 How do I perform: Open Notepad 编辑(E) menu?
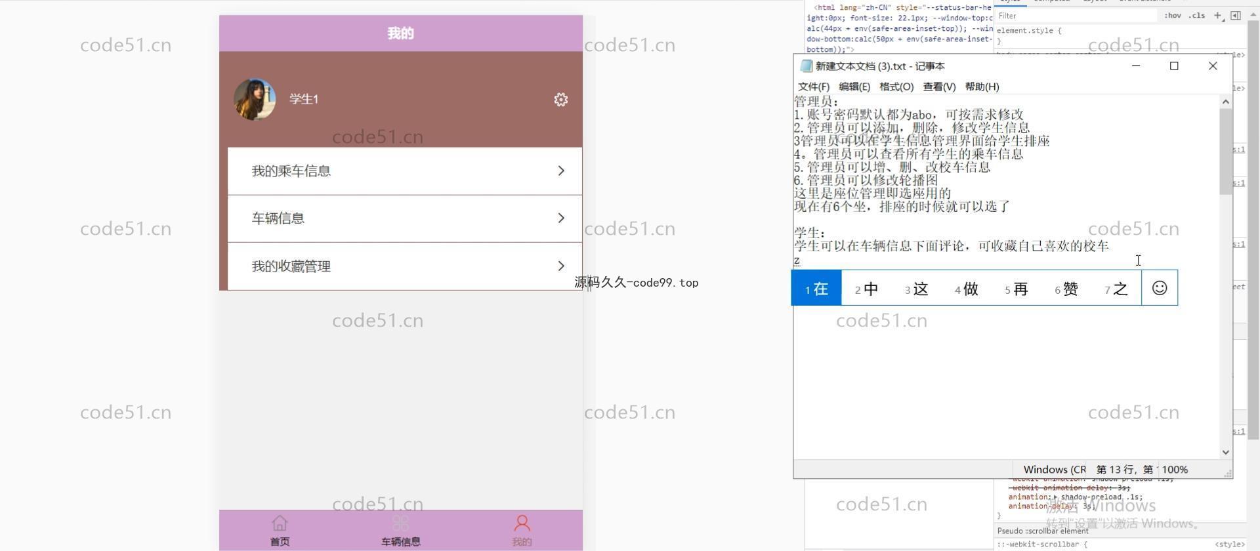coord(854,87)
